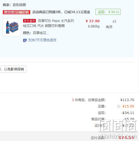Click the 7-day return shield icon

[x=25, y=40]
